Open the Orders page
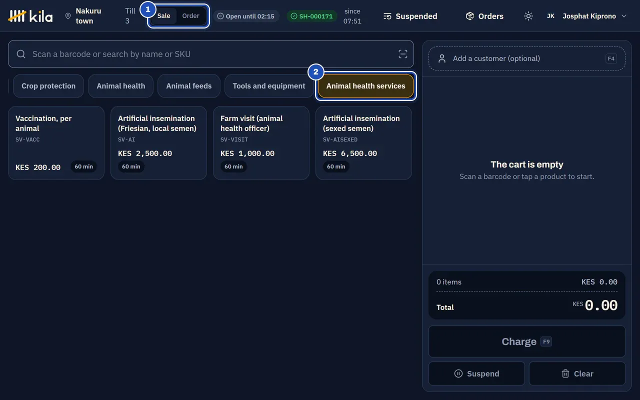This screenshot has width=640, height=400. (x=484, y=16)
